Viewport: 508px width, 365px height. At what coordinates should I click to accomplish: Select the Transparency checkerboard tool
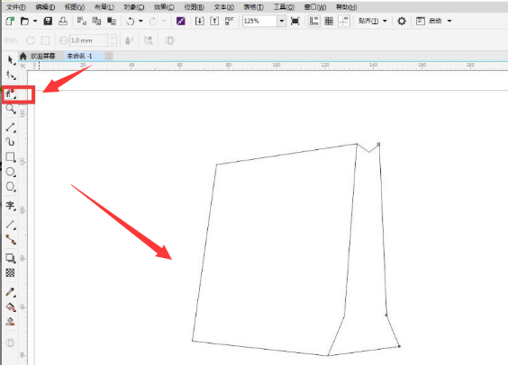pos(11,273)
